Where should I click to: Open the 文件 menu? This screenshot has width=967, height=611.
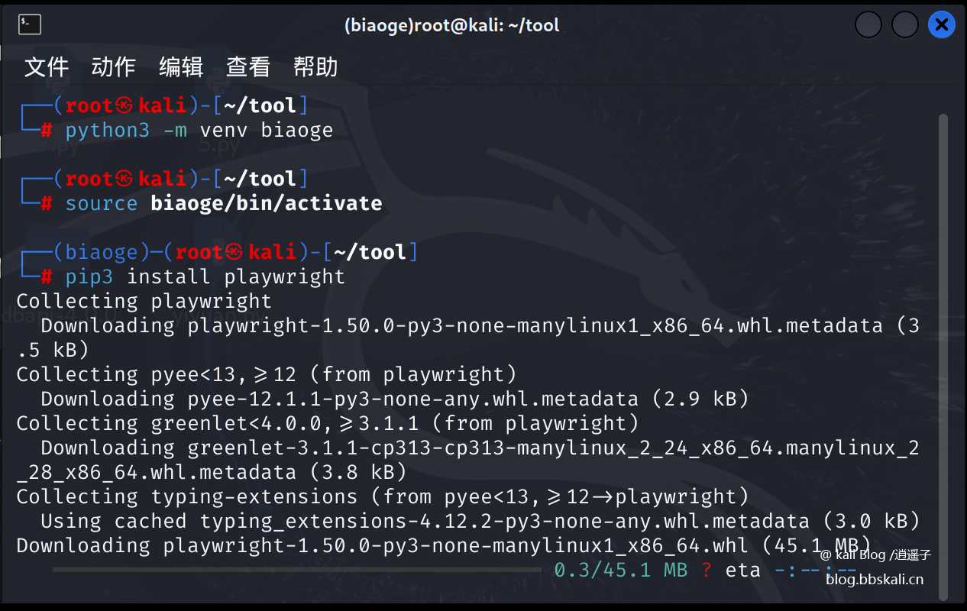pos(47,67)
